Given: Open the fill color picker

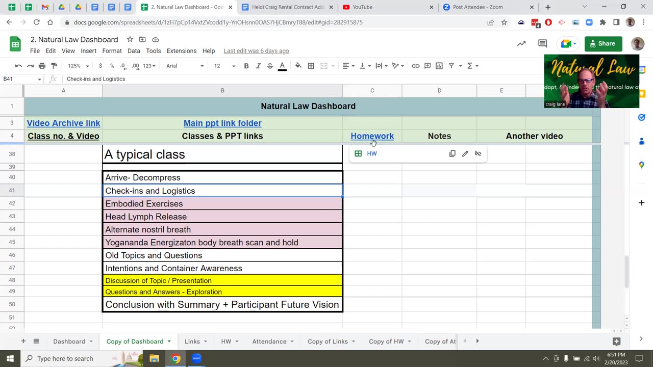Looking at the screenshot, I should 298,66.
